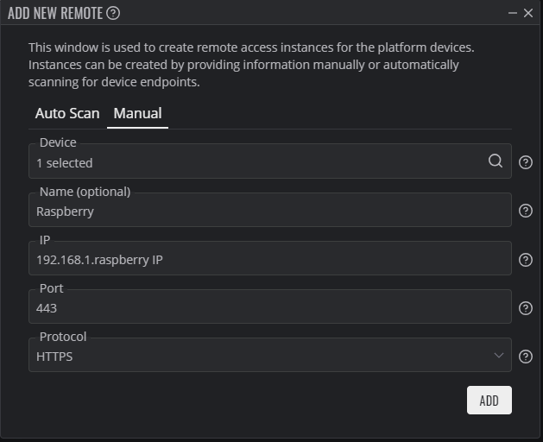This screenshot has width=543, height=442.
Task: Open the Device selector showing 1 selected
Action: [269, 161]
